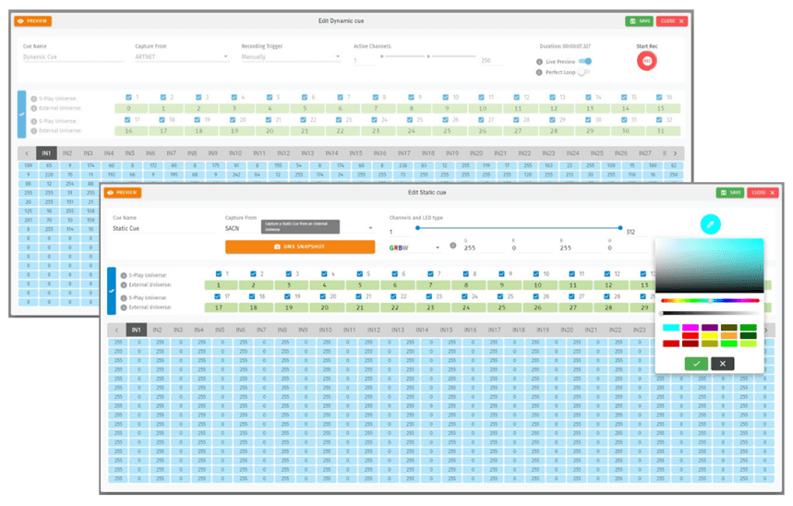
Task: Click Active Channels end field showing 256
Action: (x=490, y=60)
